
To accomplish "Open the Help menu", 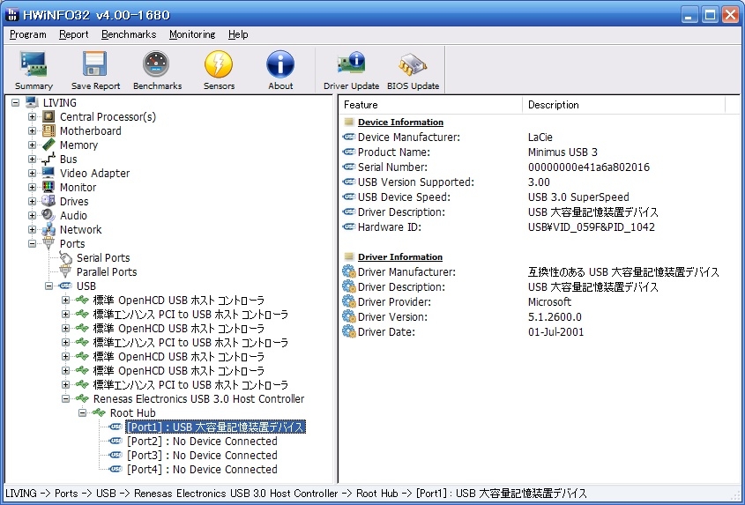I will point(238,34).
